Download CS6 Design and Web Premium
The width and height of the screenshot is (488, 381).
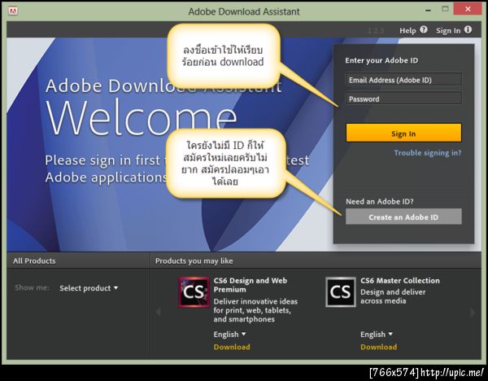tap(232, 347)
